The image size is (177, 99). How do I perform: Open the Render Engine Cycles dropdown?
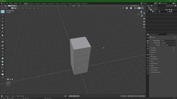(168, 41)
